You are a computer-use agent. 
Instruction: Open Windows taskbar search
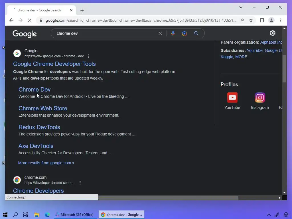tap(15, 215)
